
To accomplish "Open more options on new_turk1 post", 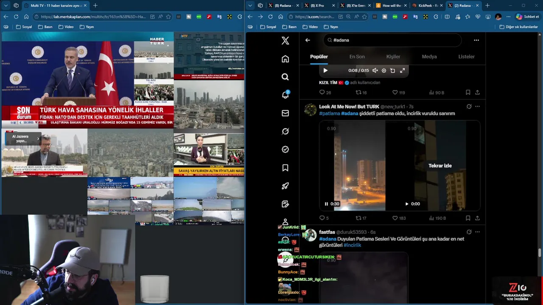I will pyautogui.click(x=477, y=106).
